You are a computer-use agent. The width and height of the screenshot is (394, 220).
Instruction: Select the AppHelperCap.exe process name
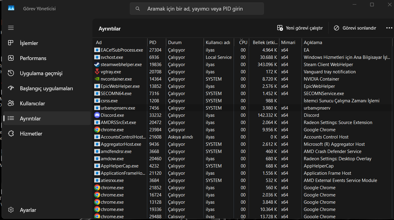[119, 166]
